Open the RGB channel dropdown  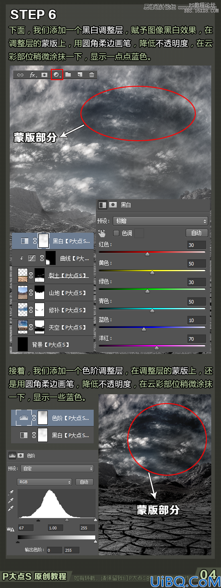coord(45,482)
